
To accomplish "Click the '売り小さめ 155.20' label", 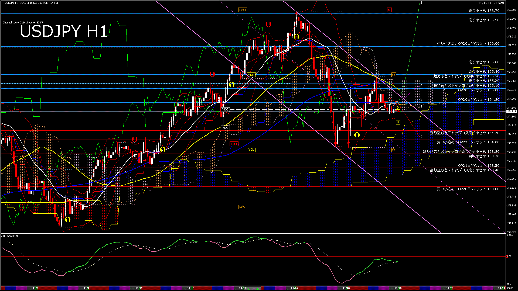I will click(x=484, y=81).
